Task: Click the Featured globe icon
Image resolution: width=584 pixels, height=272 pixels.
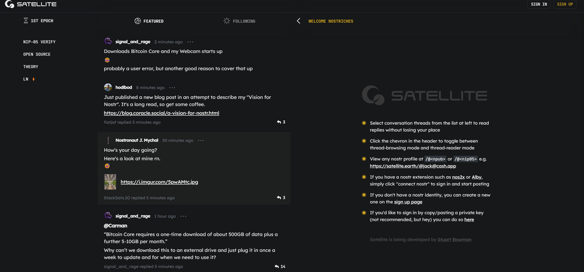Action: (138, 21)
